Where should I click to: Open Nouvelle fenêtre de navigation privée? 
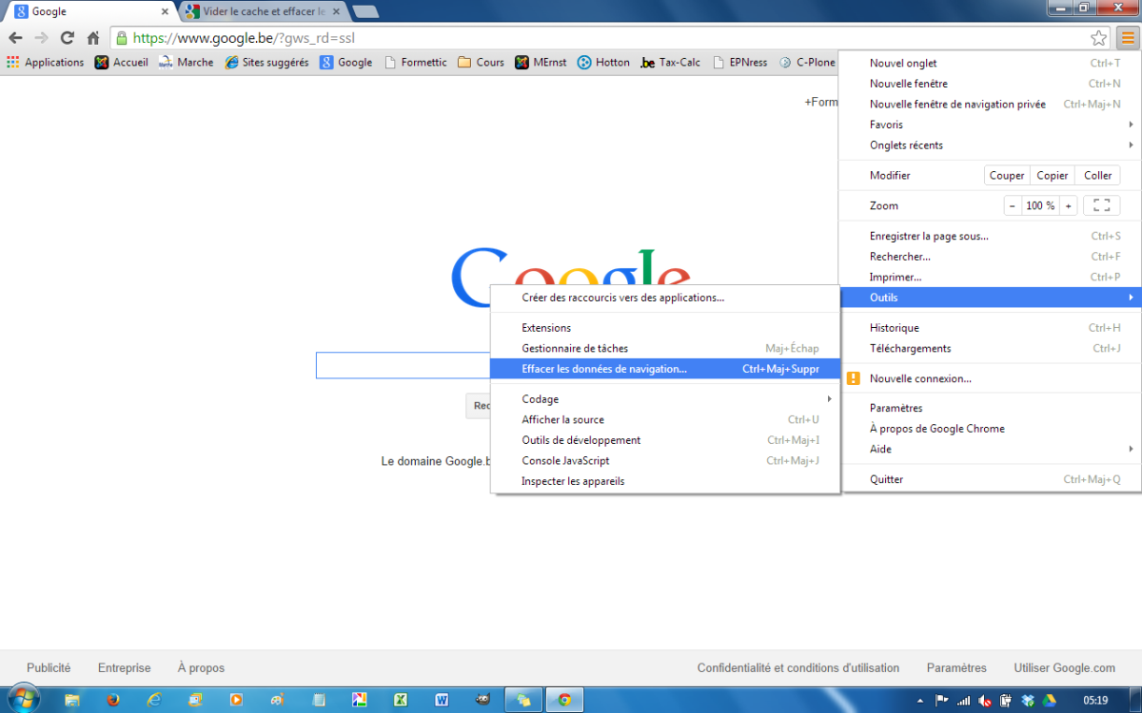coord(990,105)
